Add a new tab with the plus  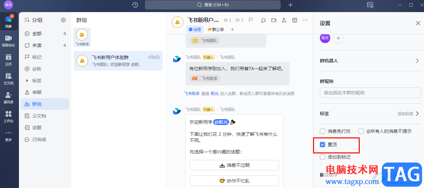(x=232, y=29)
